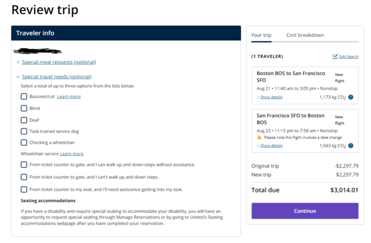This screenshot has height=243, width=371.
Task: Enable the Deaf checkbox
Action: point(24,120)
